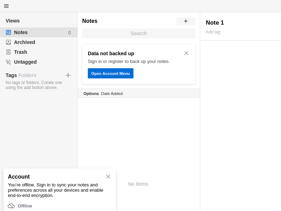The image size is (281, 211).
Task: Click the Trash can icon
Action: [x=8, y=52]
